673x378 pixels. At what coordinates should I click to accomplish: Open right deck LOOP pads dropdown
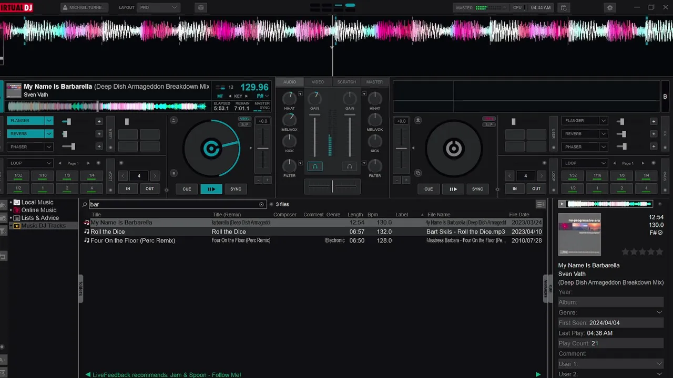coord(585,163)
